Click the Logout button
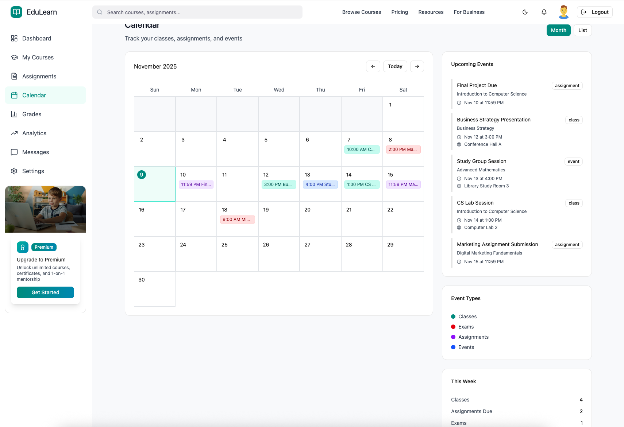 594,12
